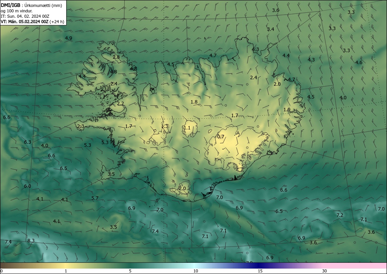Viewport: 387px width, 274px height.
Task: Select the 'IT: Sun. 04. 02. 2024 00Z' line
Action: [25, 16]
